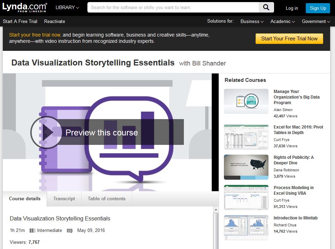335x249 pixels.
Task: Click the magnifying glass search button
Action: click(x=266, y=7)
